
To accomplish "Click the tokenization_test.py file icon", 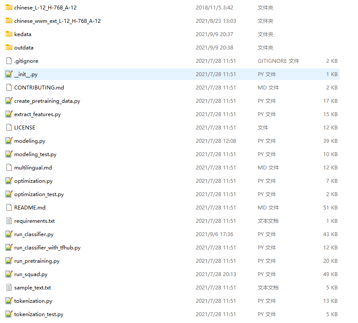I will pos(9,314).
